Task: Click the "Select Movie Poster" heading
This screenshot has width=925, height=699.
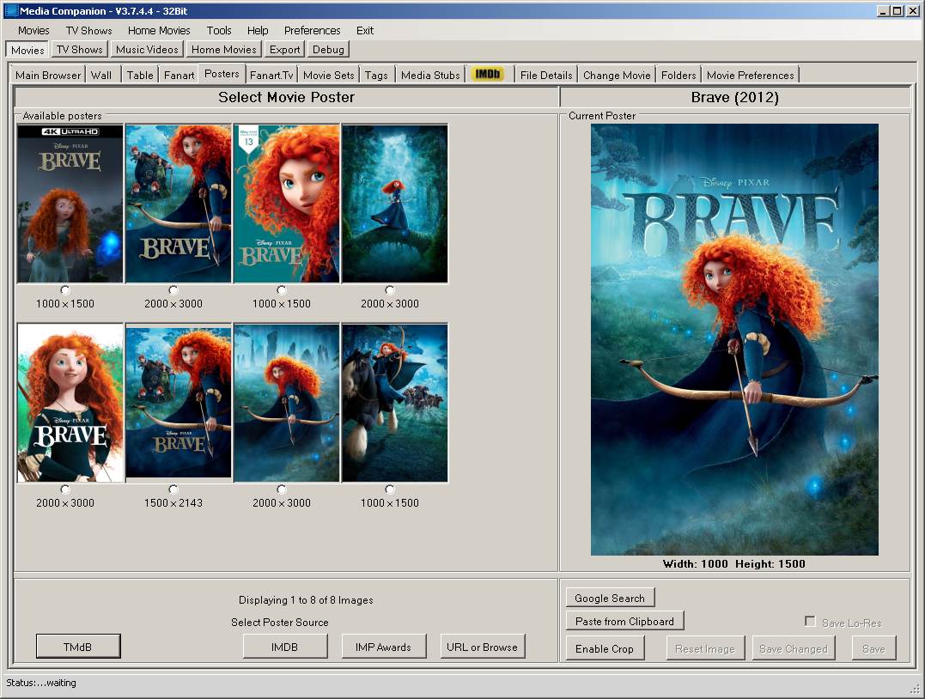Action: point(286,97)
